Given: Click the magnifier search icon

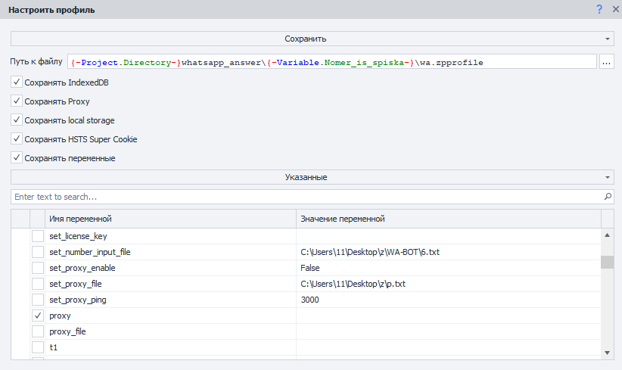Looking at the screenshot, I should [608, 197].
